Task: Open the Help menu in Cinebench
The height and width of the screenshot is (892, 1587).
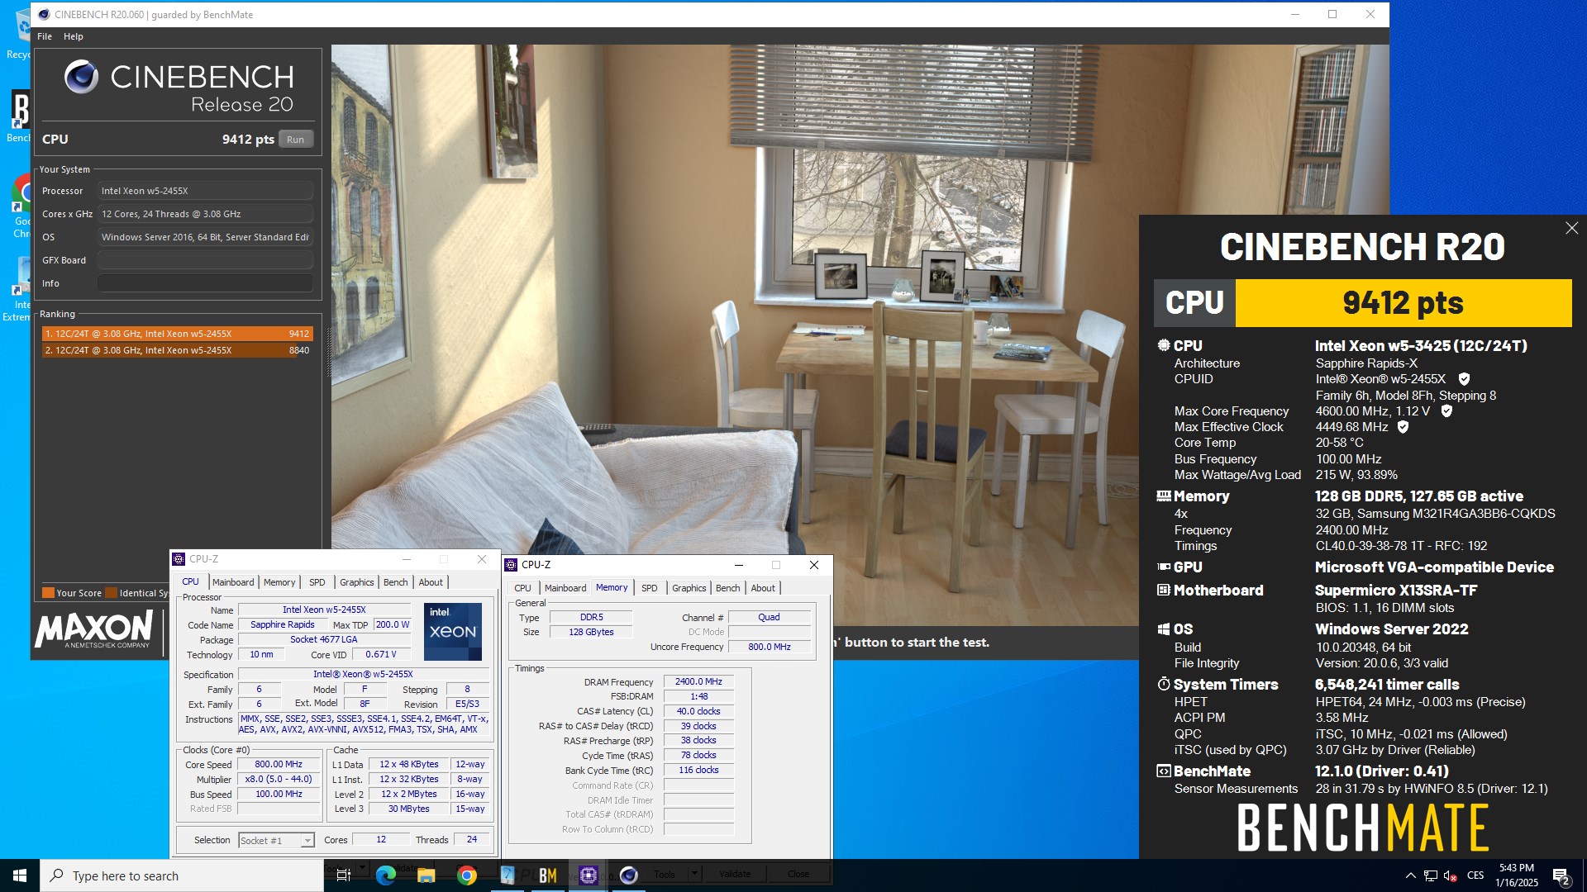Action: (x=74, y=36)
